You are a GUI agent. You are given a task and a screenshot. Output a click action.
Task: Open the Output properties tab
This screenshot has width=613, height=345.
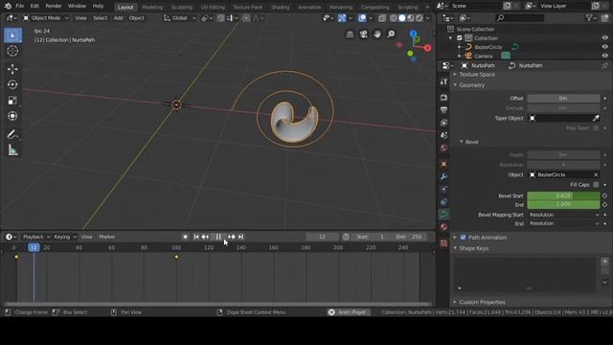tap(443, 110)
